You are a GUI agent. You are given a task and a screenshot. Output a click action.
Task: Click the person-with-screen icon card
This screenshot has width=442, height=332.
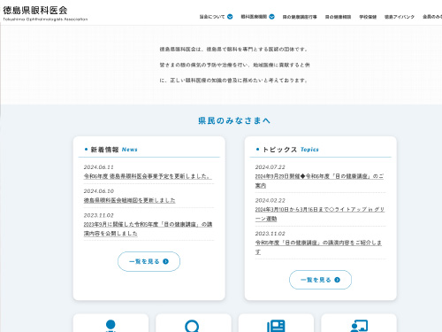359,323
